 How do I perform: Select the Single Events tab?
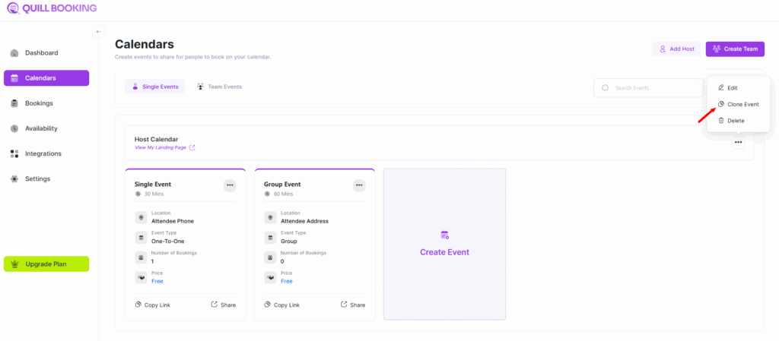154,87
